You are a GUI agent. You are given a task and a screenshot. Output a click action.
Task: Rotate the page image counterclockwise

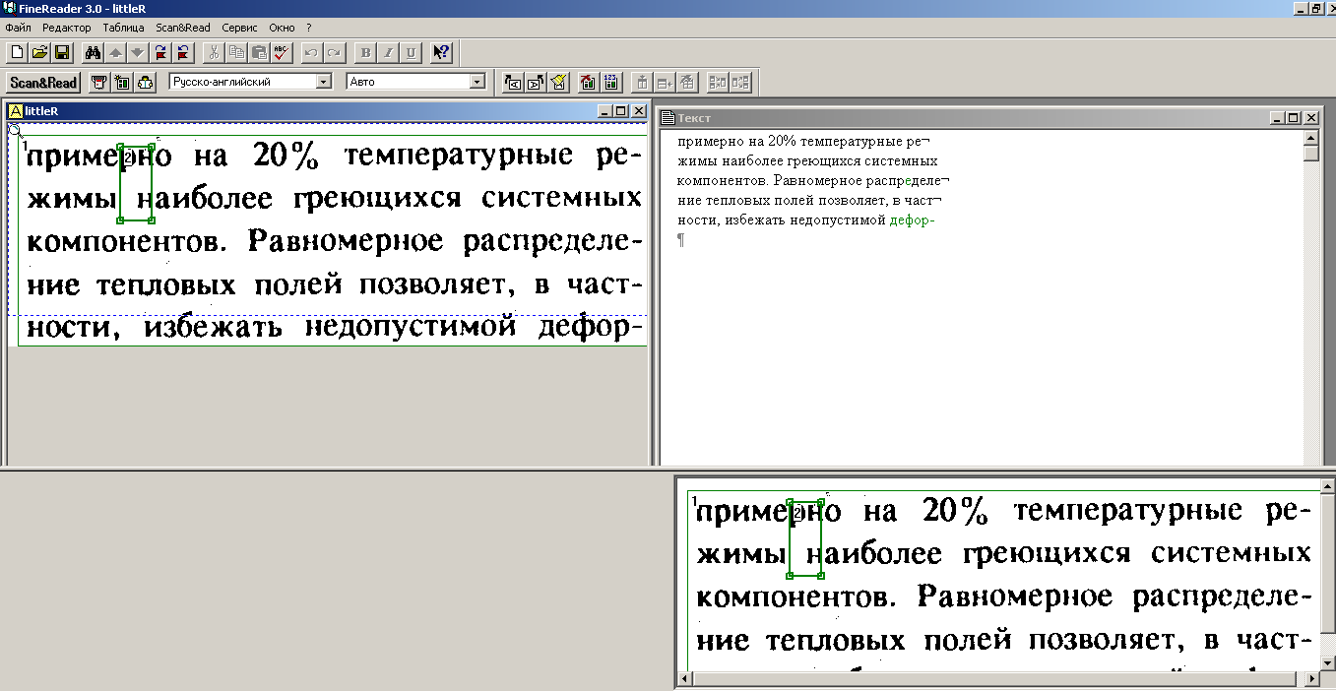[183, 52]
